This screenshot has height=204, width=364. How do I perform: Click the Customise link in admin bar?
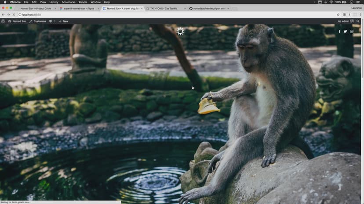37,21
